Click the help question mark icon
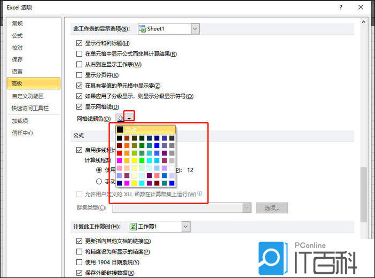The image size is (375, 278). (x=341, y=7)
